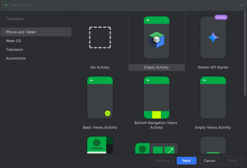Click the Cancel button

tap(210, 161)
